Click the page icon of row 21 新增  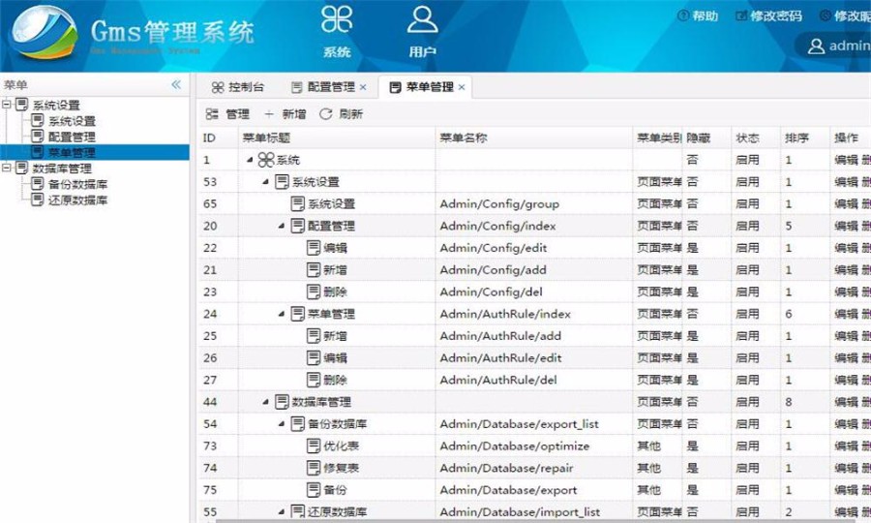click(314, 270)
